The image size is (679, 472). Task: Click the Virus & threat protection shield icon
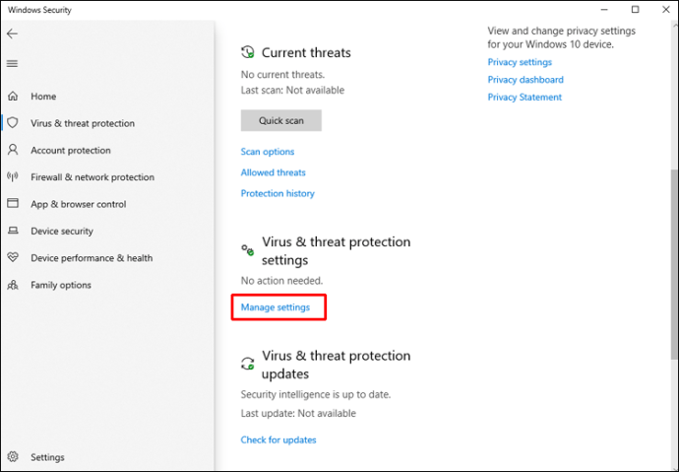pyautogui.click(x=13, y=123)
